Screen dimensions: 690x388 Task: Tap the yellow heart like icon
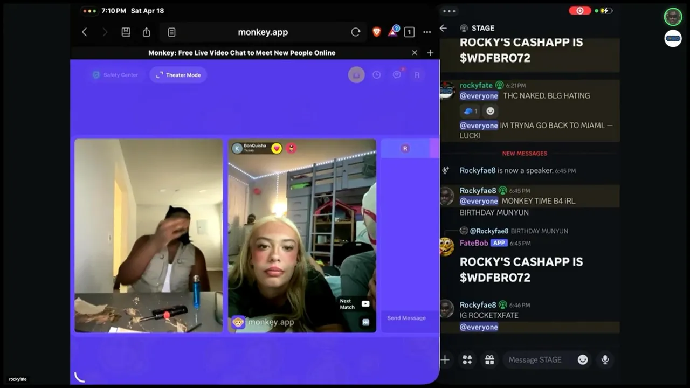point(277,148)
